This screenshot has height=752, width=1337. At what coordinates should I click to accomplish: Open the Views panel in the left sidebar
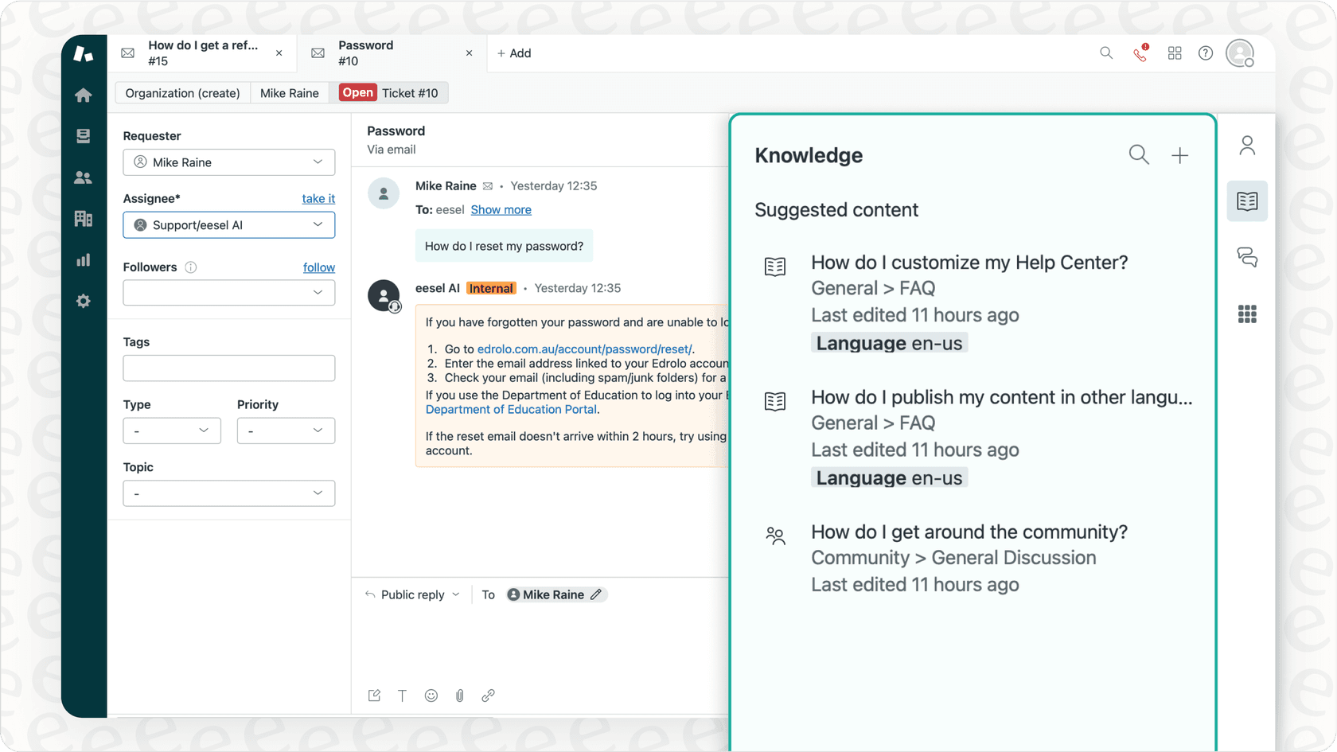pos(84,136)
